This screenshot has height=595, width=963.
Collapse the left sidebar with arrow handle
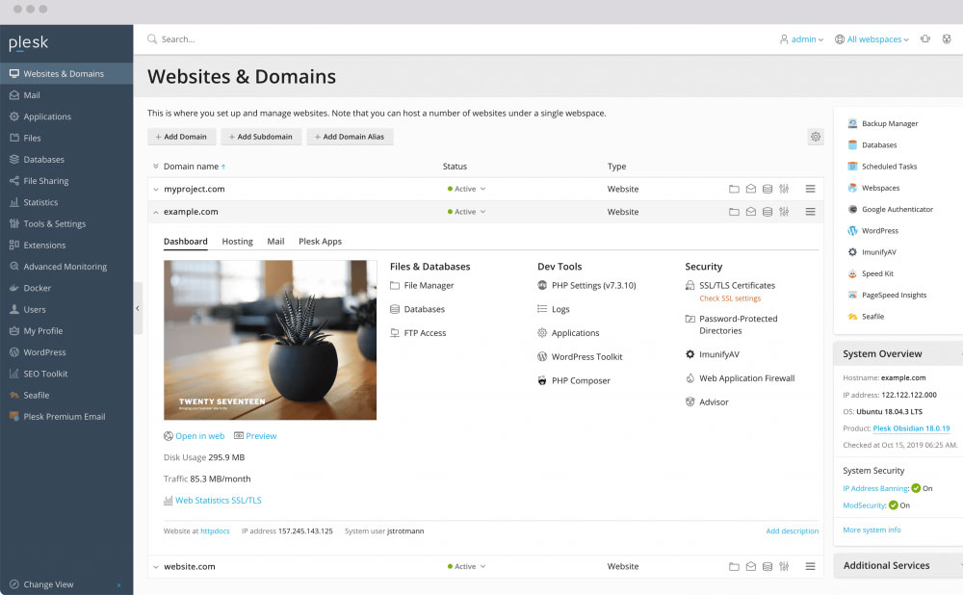138,308
